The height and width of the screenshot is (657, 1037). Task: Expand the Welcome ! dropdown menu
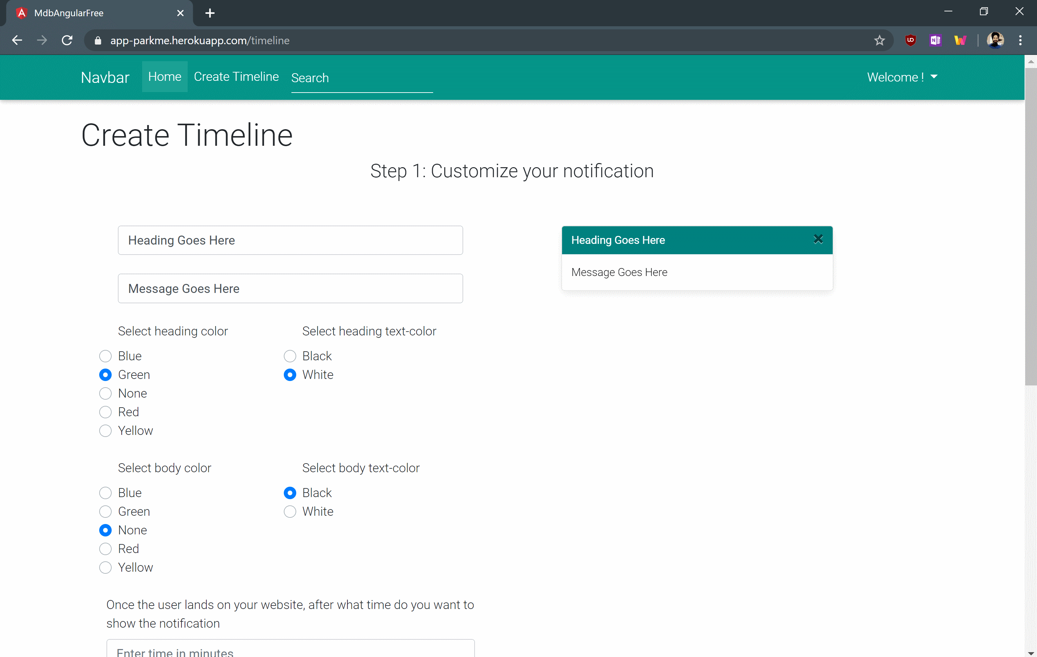click(x=902, y=77)
